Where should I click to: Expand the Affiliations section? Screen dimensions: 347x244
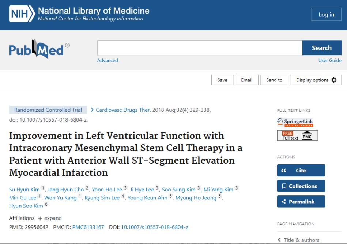pyautogui.click(x=50, y=218)
